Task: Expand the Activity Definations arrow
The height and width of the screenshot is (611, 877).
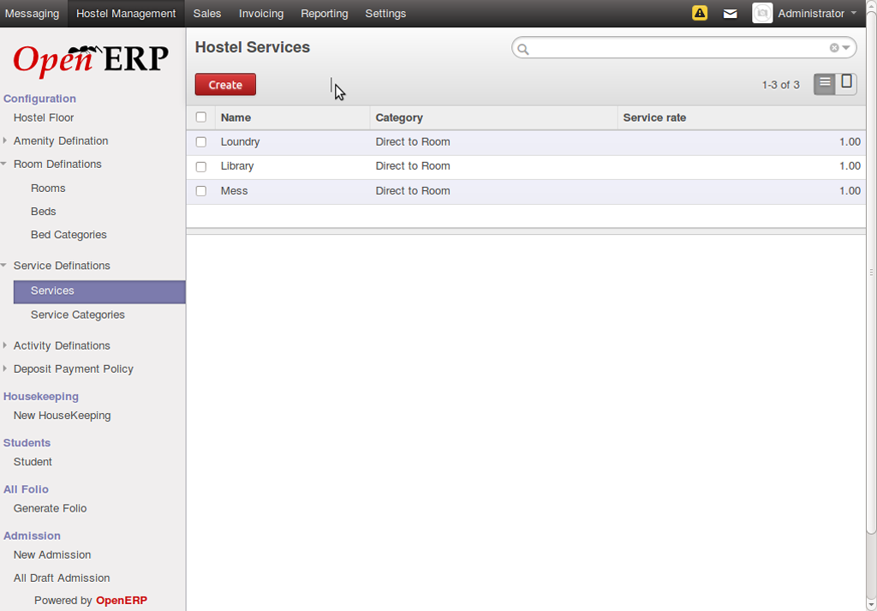Action: point(5,345)
